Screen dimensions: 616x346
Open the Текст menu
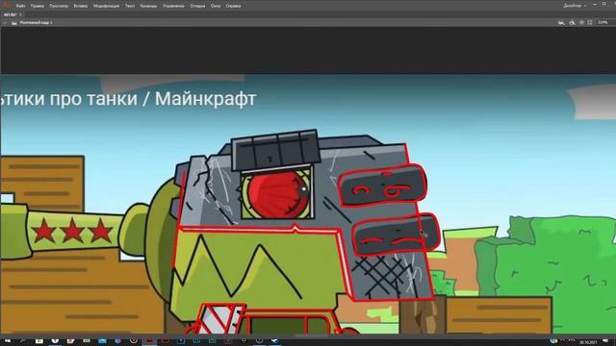(x=130, y=6)
